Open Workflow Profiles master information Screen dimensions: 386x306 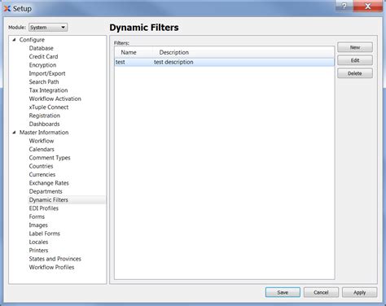(51, 267)
